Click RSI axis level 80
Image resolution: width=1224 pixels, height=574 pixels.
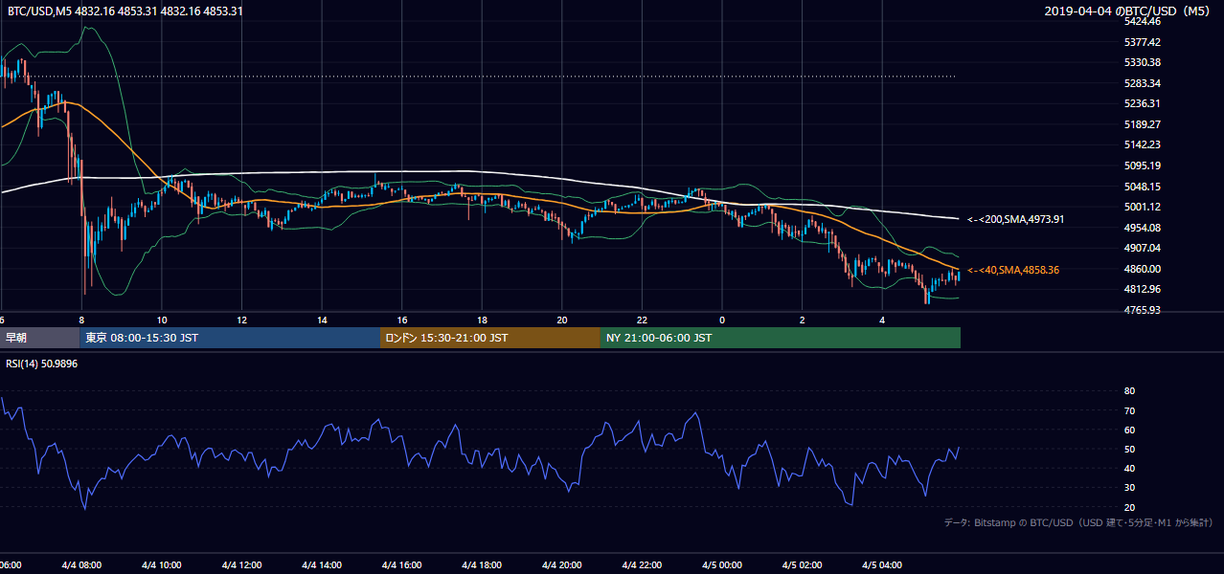1129,391
